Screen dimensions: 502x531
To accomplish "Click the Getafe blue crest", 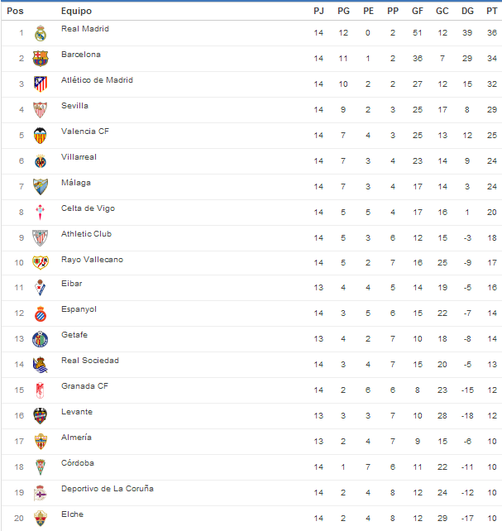I will [41, 339].
